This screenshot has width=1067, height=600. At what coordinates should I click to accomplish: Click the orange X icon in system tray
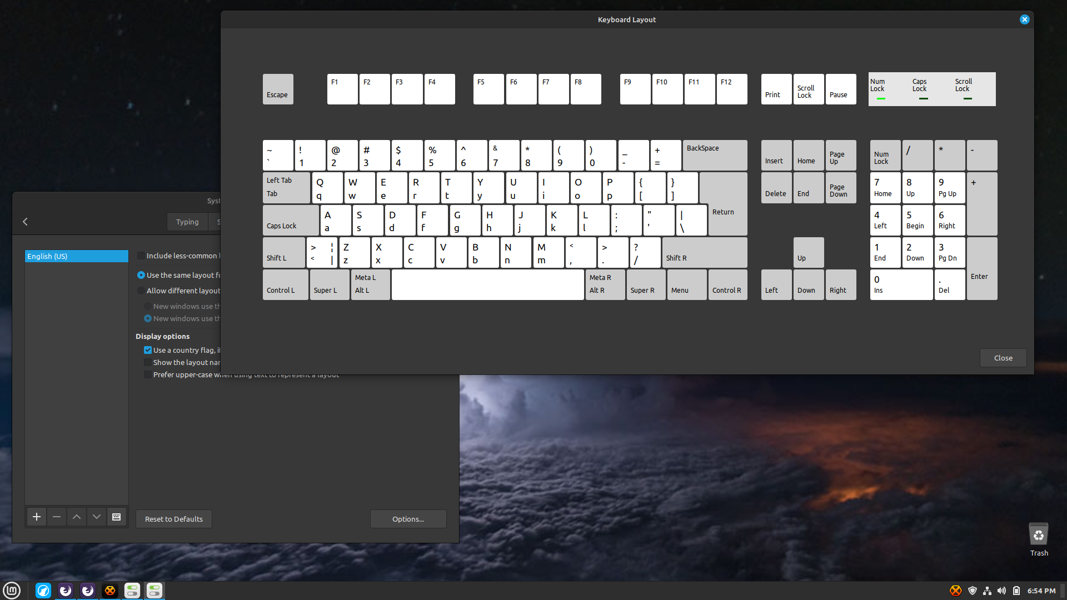[956, 591]
